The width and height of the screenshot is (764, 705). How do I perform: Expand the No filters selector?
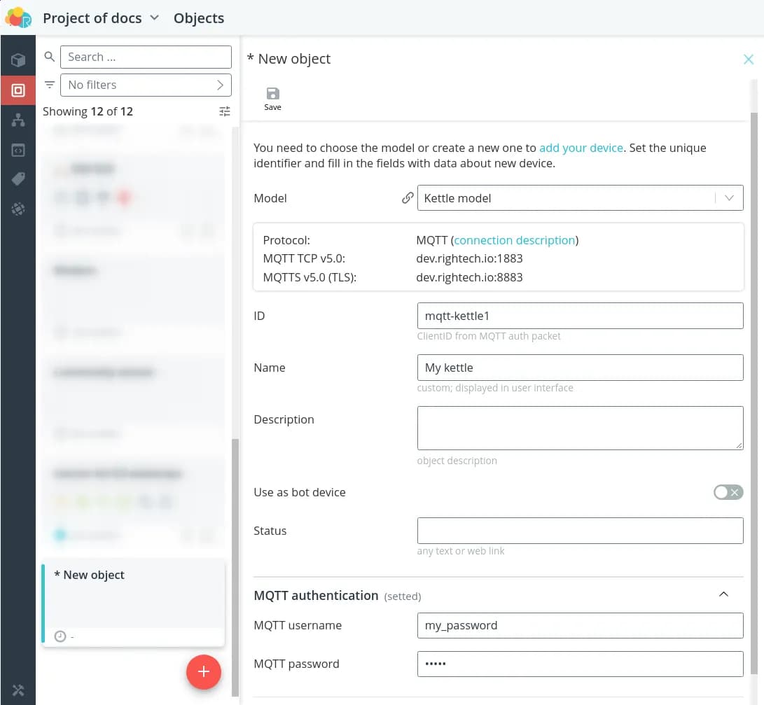click(x=146, y=85)
